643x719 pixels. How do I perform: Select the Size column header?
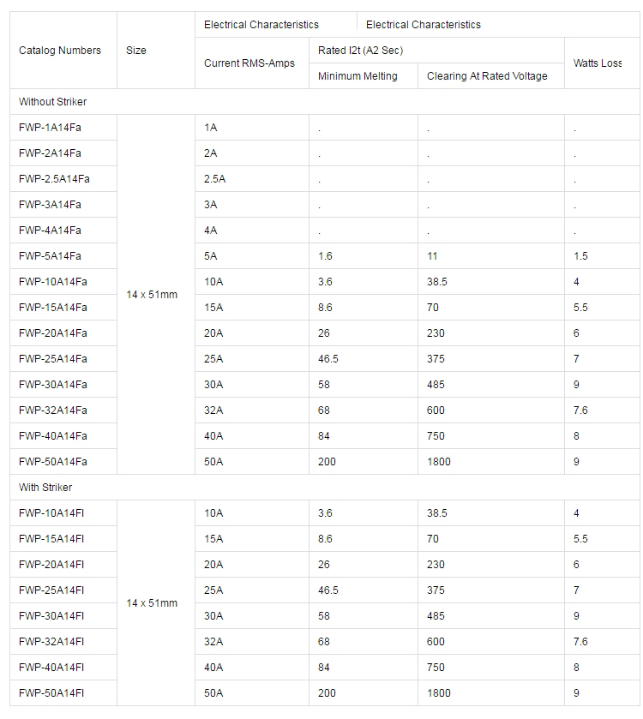[136, 51]
